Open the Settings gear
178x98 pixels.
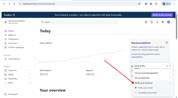(163, 22)
